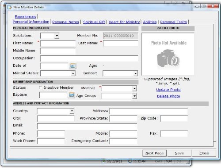Viewport: 221px width, 168px height.
Task: Click the Update Photo link
Action: 168,90
